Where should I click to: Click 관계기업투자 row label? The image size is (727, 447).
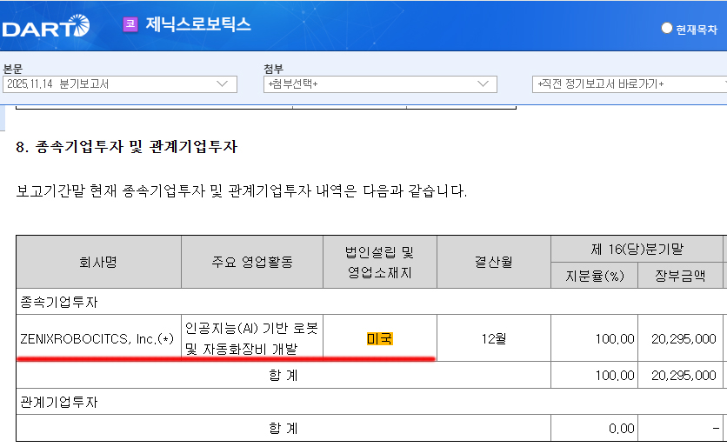59,402
